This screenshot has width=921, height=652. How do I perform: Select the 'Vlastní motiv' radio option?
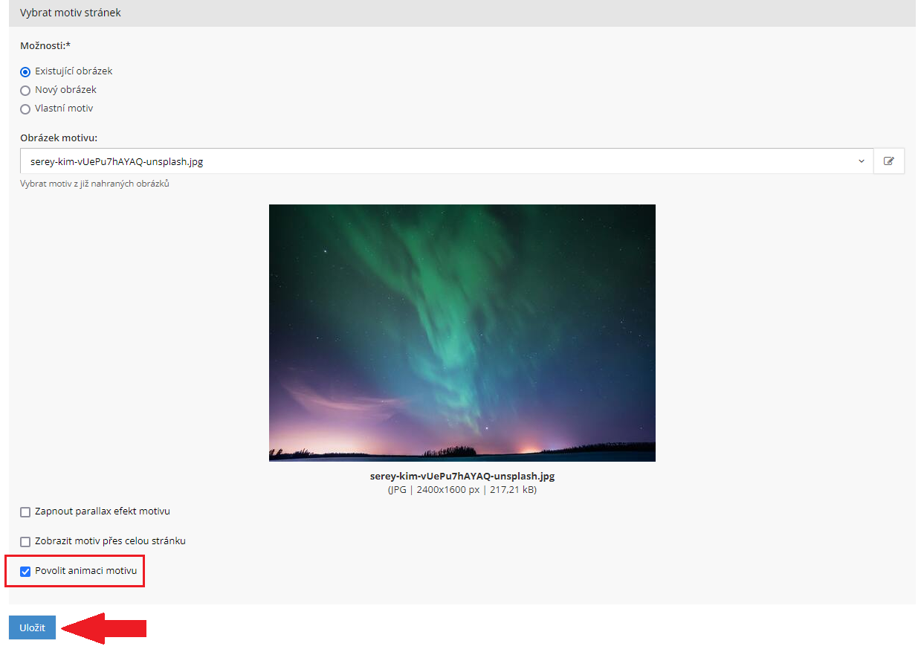[x=25, y=109]
